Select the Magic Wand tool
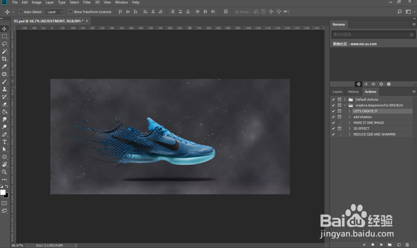This screenshot has width=417, height=248. (4, 51)
